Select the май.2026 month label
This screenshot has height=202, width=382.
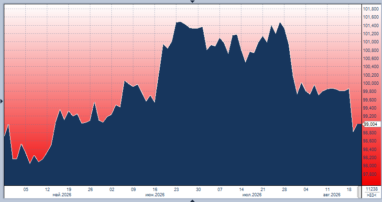pyautogui.click(x=62, y=195)
